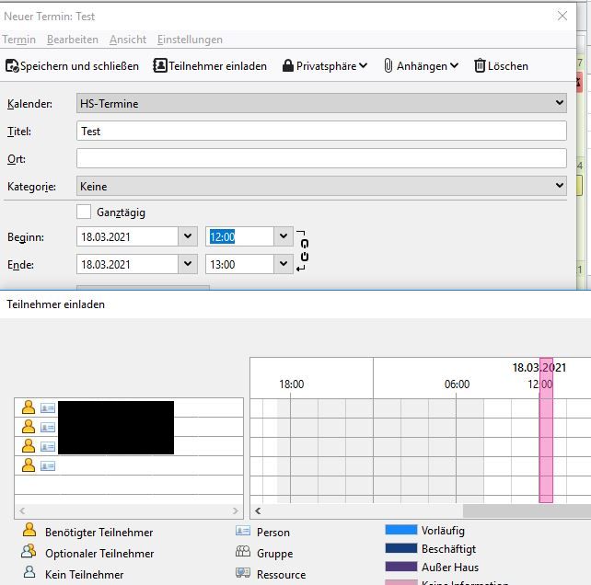
Task: Click the Privatsphäre padlock icon
Action: point(288,66)
